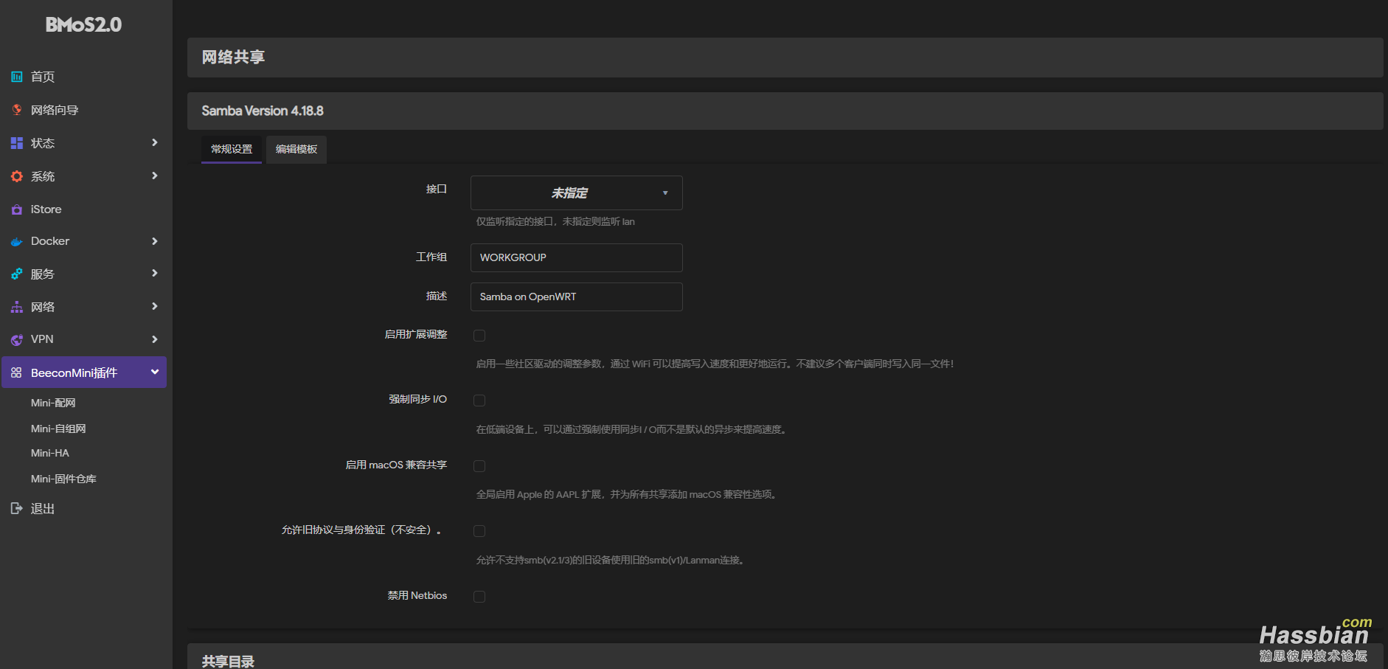Image resolution: width=1388 pixels, height=669 pixels.
Task: Open Mini-固件仓库 submenu item
Action: (63, 479)
